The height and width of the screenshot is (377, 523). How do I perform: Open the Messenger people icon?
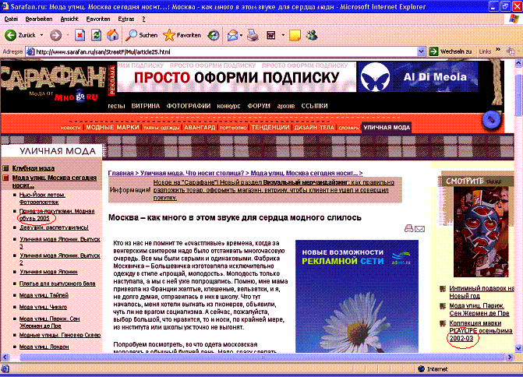pyautogui.click(x=312, y=35)
